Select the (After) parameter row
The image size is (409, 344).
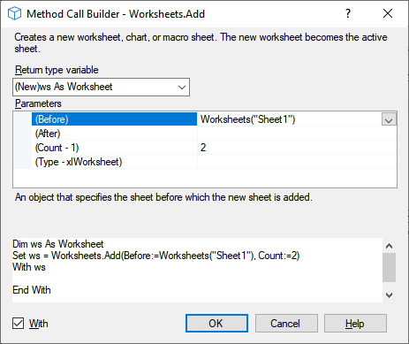pos(114,134)
